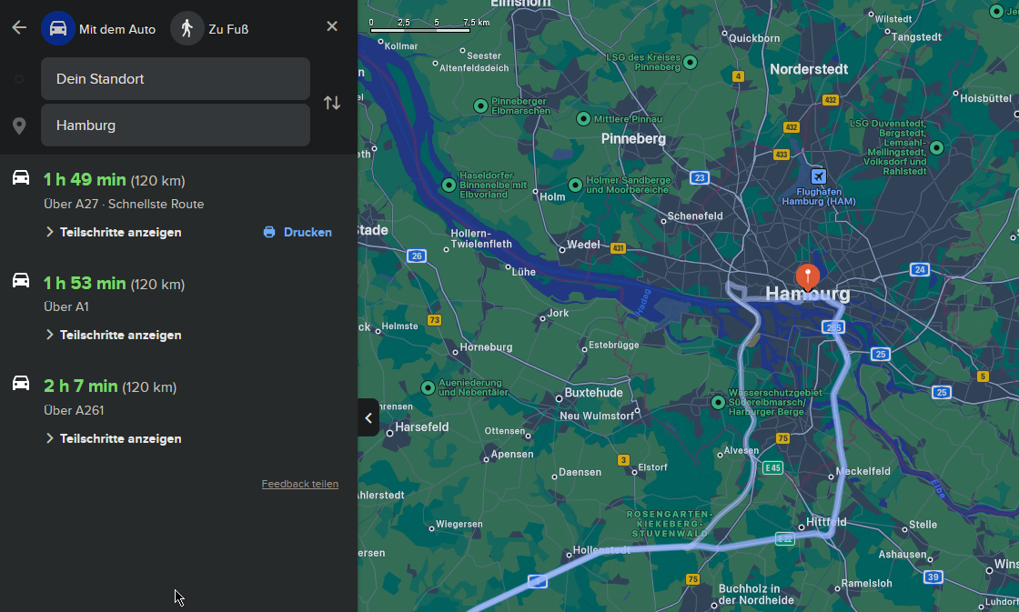Click the Wasserschutzgebiet Süderelbmarsch marker
The image size is (1019, 612).
(718, 402)
